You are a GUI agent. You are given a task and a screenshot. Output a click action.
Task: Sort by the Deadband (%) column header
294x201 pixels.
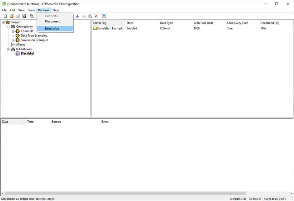(276, 23)
